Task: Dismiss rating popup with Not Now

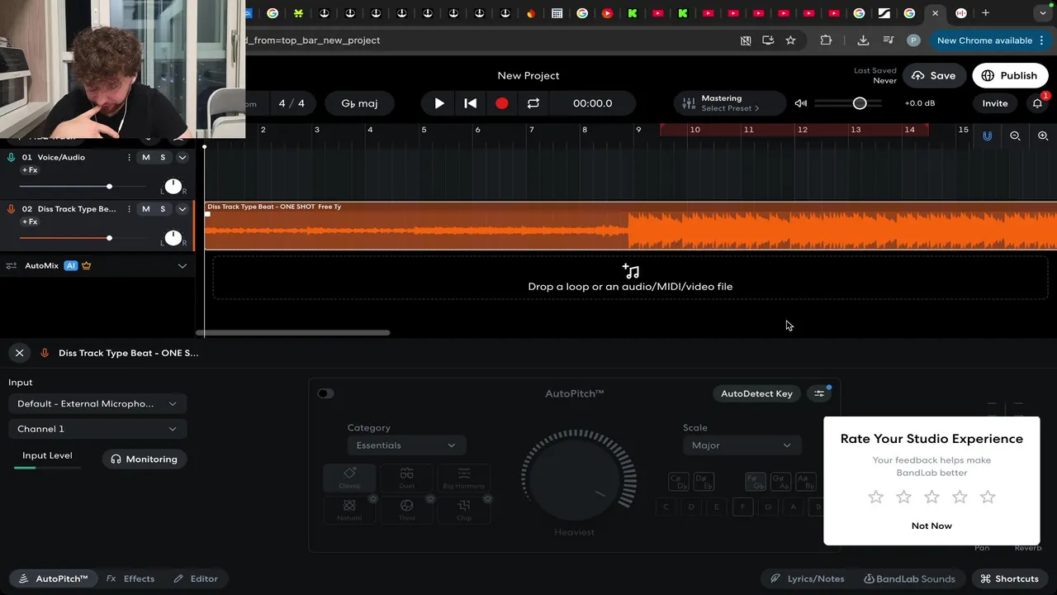Action: [931, 526]
